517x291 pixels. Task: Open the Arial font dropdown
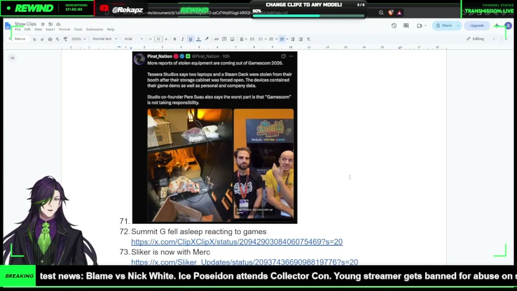pyautogui.click(x=134, y=39)
